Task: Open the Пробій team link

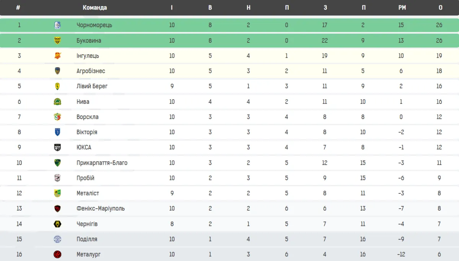Action: [85, 178]
